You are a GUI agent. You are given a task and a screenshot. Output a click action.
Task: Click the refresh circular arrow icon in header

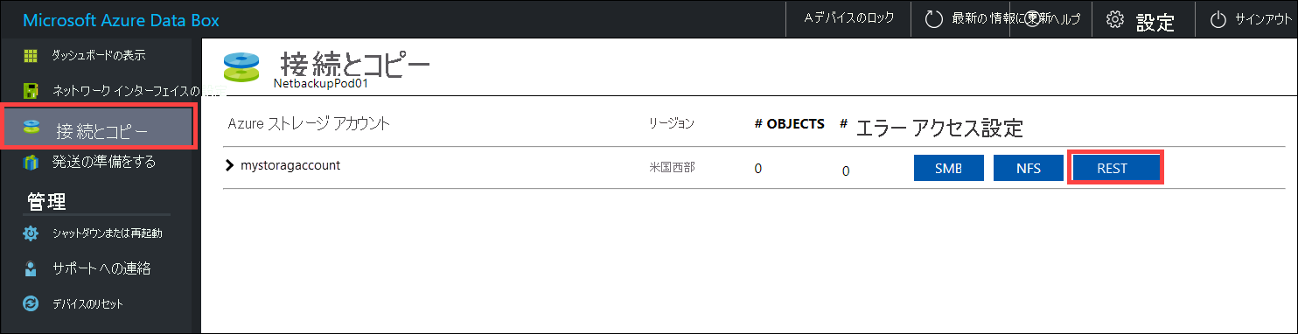934,19
